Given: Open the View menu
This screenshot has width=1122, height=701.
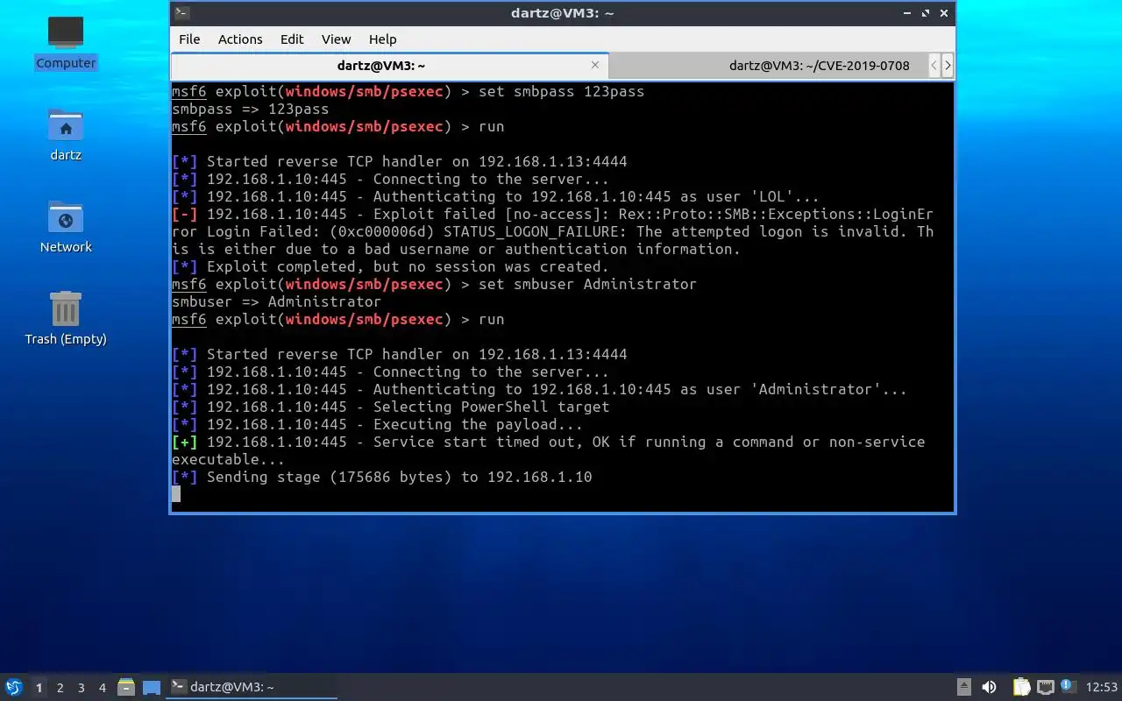Looking at the screenshot, I should coord(336,39).
